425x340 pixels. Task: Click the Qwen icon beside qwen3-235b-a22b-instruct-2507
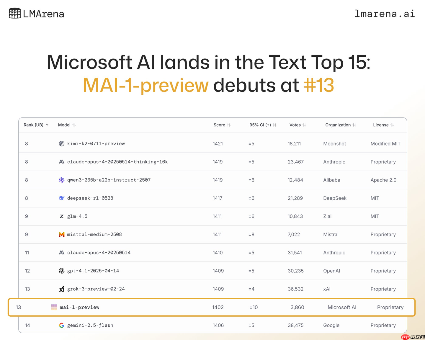pos(61,180)
